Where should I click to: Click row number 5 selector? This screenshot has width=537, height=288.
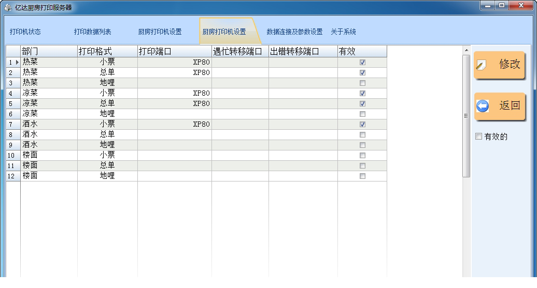coord(13,103)
